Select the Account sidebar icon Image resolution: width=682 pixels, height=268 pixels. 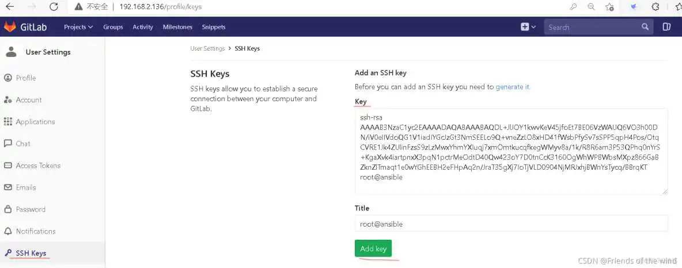click(8, 99)
